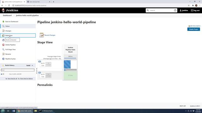
Task: Bookmark the page with the star icon
Action: pos(189,6)
